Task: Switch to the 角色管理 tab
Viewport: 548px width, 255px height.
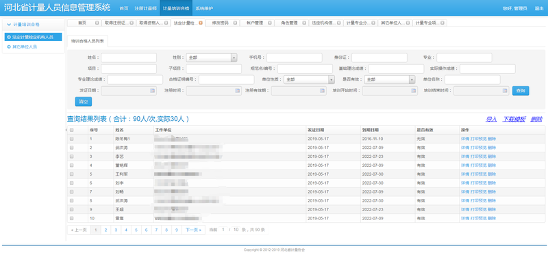Action: pyautogui.click(x=289, y=23)
